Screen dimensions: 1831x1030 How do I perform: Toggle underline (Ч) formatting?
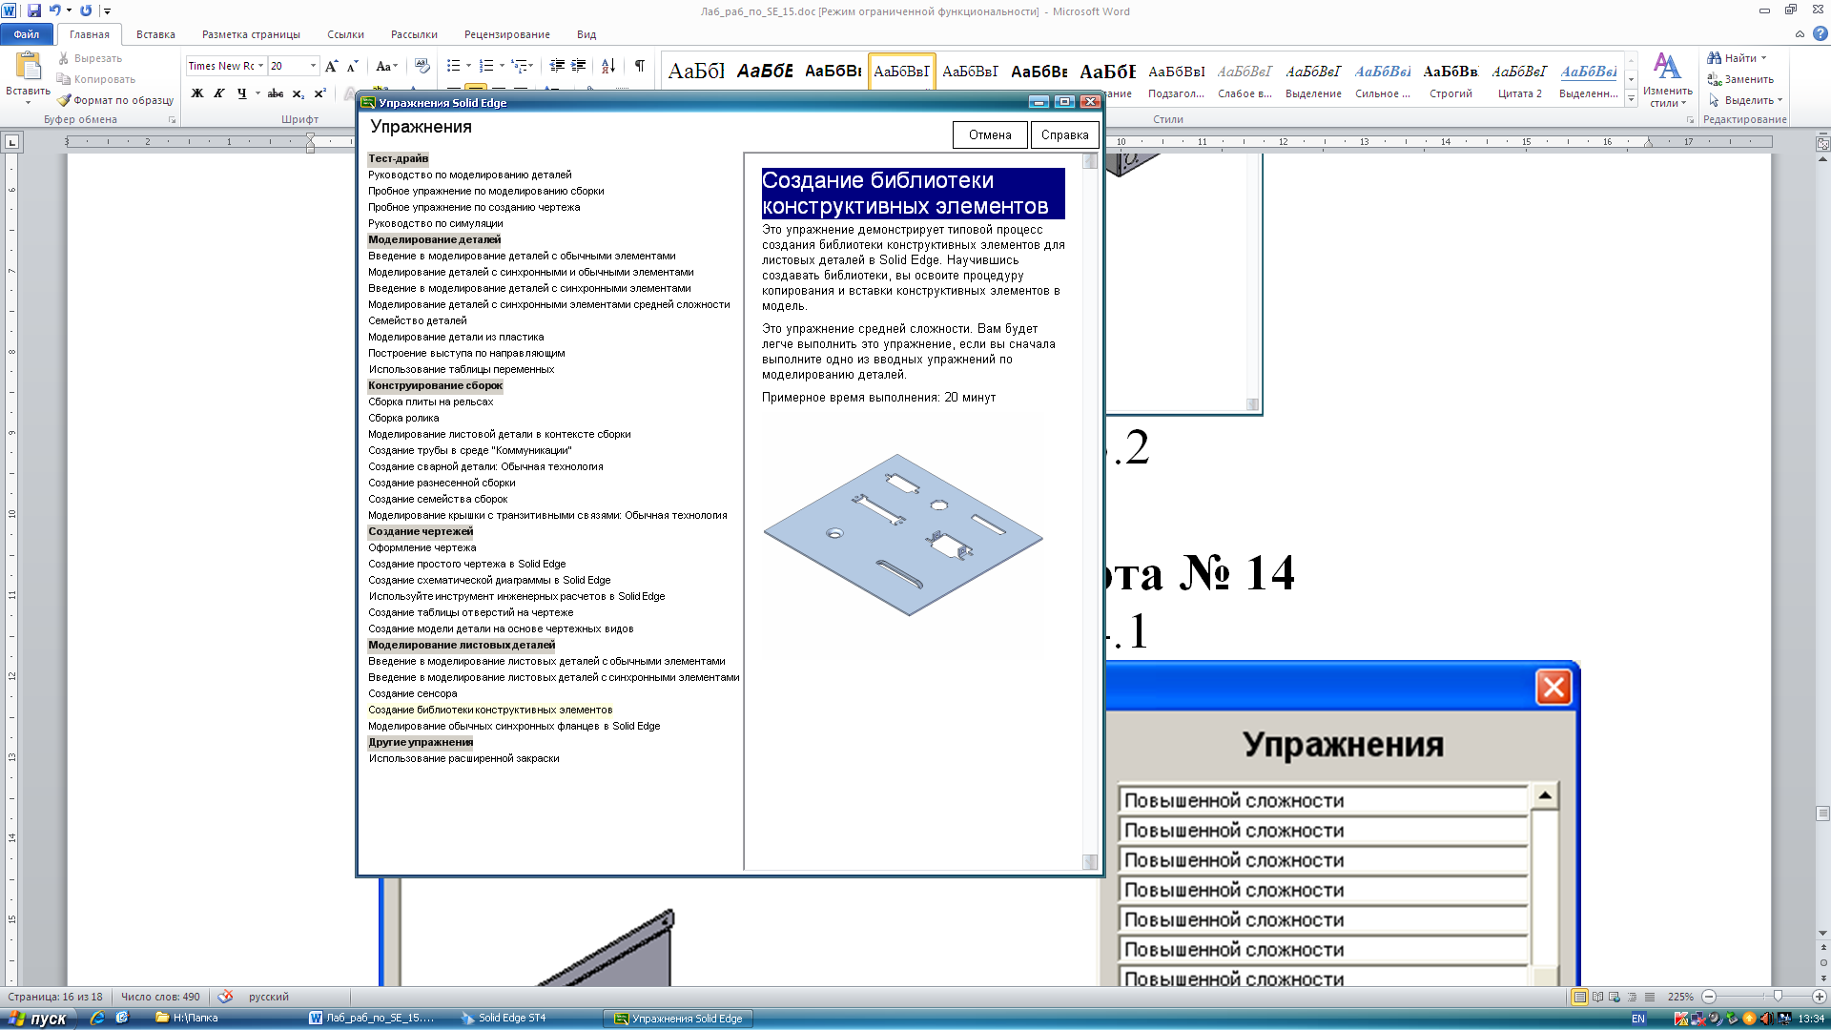241,93
